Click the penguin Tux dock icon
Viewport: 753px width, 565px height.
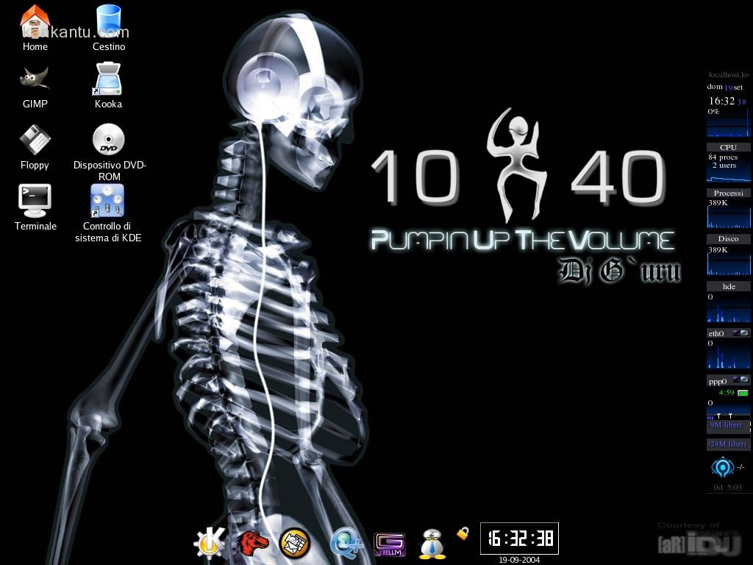432,544
